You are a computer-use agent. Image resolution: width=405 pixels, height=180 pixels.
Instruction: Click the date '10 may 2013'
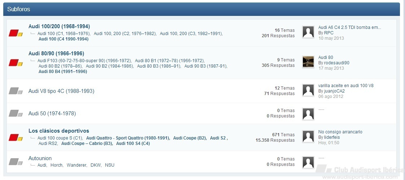pos(331,38)
